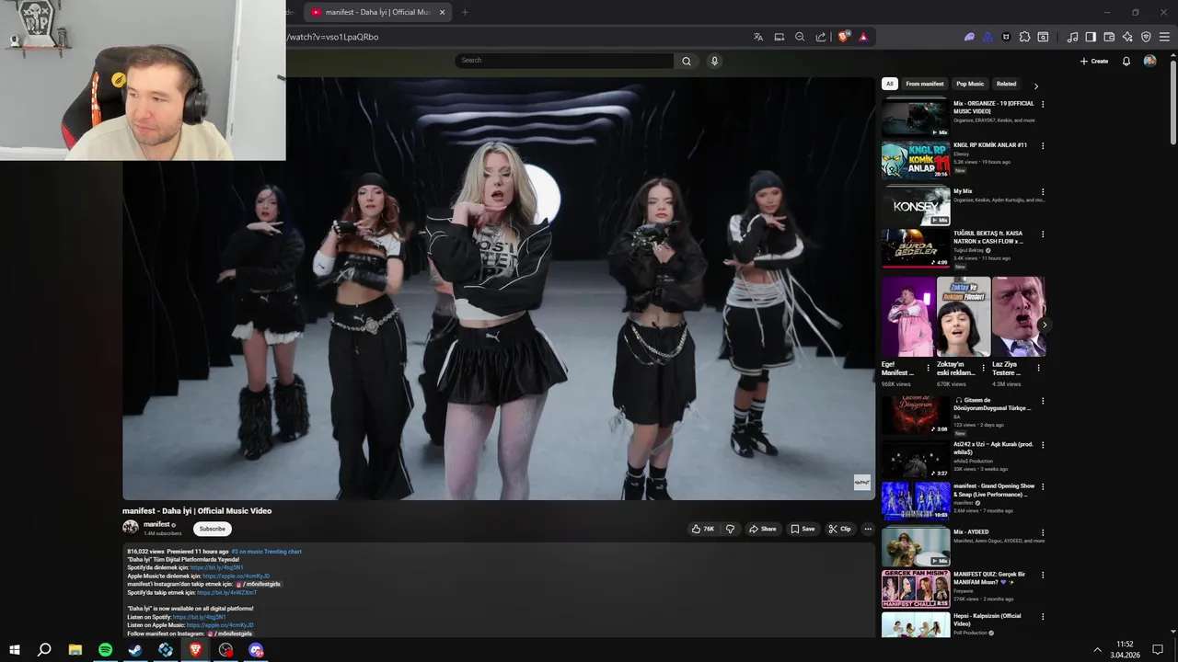
Task: Open Steam from the taskbar
Action: [135, 650]
